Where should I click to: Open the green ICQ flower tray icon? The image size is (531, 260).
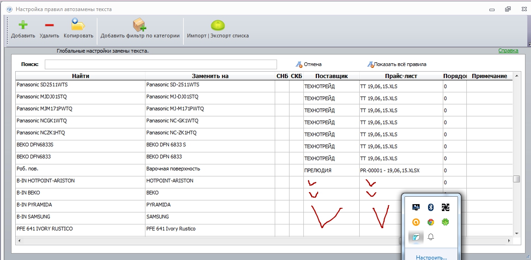tap(445, 222)
